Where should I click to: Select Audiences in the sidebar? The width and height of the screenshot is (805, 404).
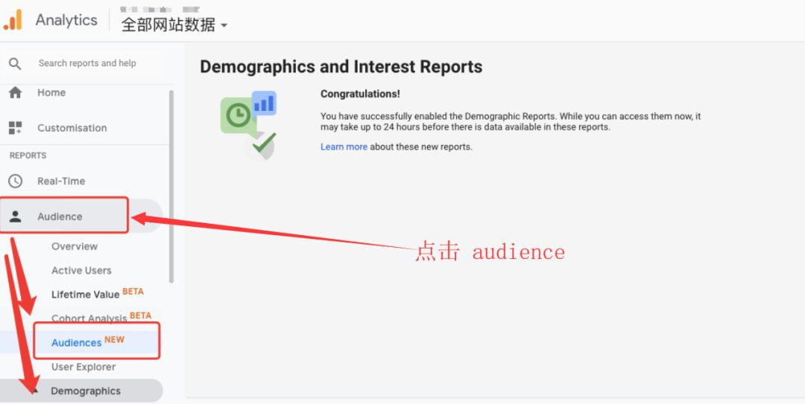tap(77, 342)
